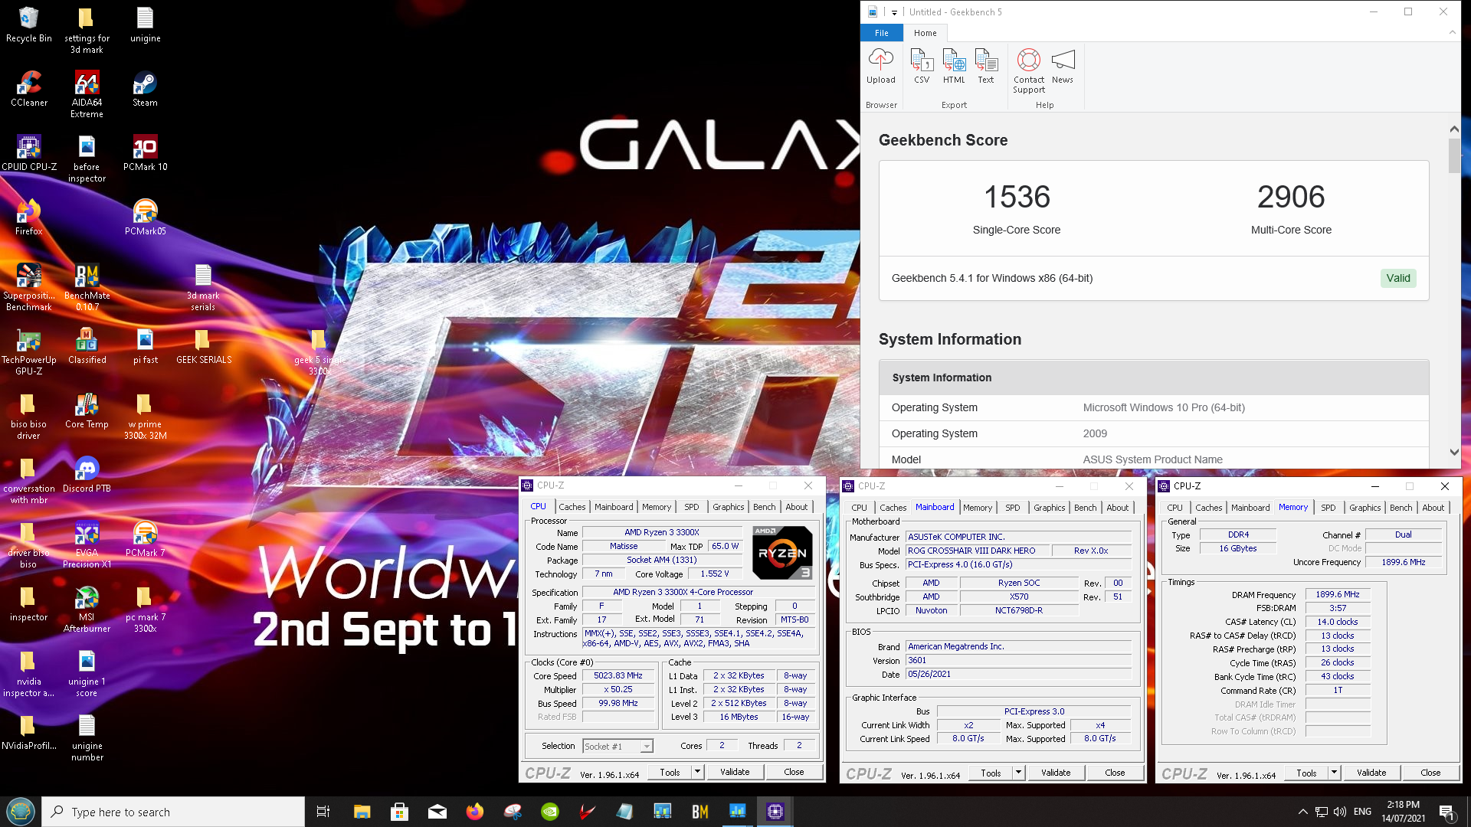
Task: Select the EVGA Precision X1 desktop icon
Action: [87, 544]
